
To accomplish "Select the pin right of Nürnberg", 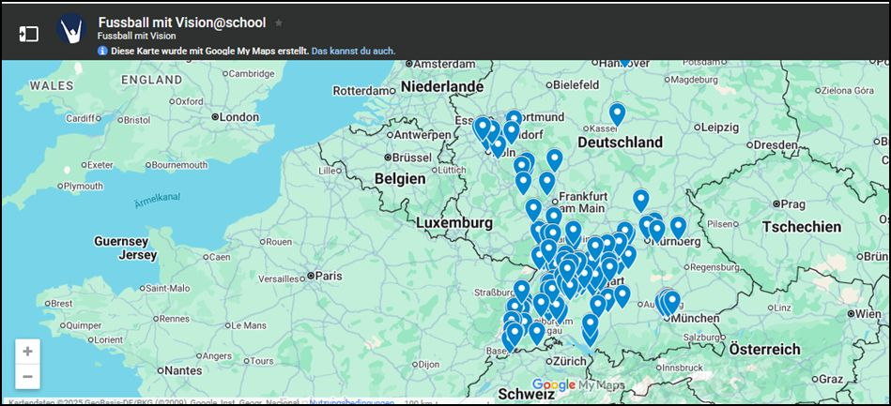I will click(678, 227).
